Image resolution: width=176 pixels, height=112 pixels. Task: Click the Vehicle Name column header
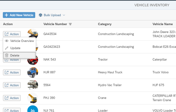click(x=163, y=24)
